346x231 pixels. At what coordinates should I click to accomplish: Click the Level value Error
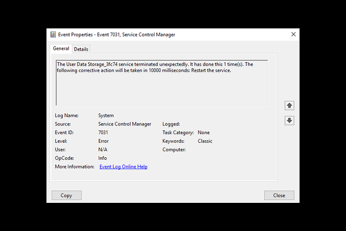pos(103,141)
